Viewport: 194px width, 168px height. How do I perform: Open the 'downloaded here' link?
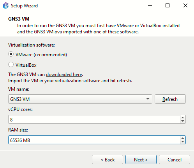[x=64, y=74]
